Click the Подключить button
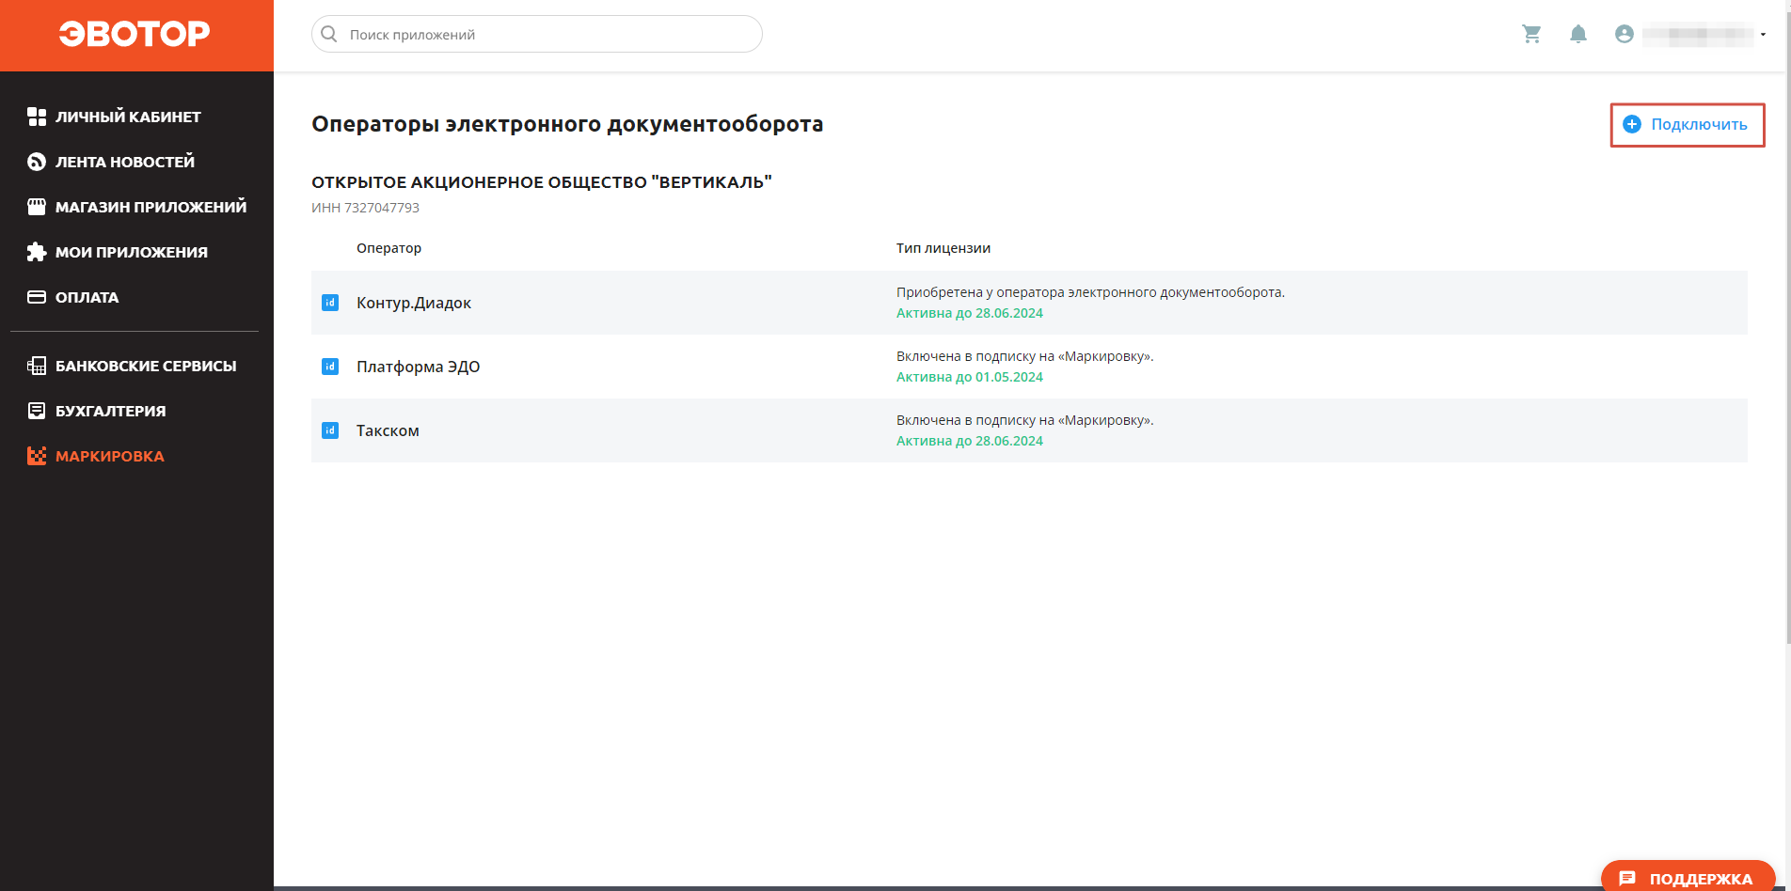Screen dimensions: 1791x891 click(1687, 124)
